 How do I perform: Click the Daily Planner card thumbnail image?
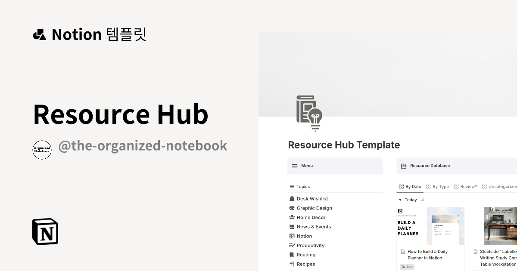(430, 226)
